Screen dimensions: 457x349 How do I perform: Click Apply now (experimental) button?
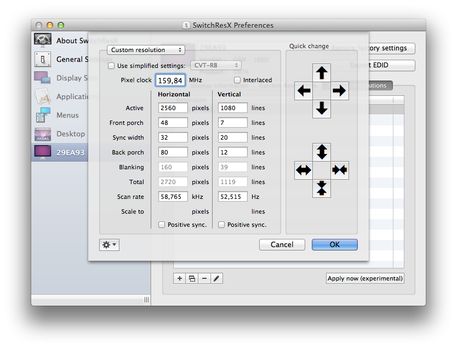coord(365,278)
